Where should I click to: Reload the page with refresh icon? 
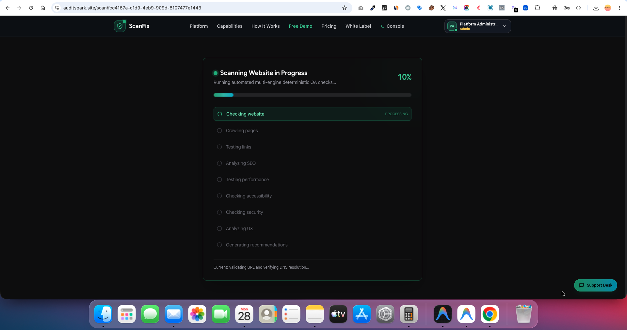coord(31,8)
